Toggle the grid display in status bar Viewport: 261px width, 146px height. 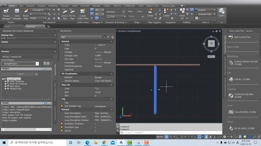pos(166,137)
